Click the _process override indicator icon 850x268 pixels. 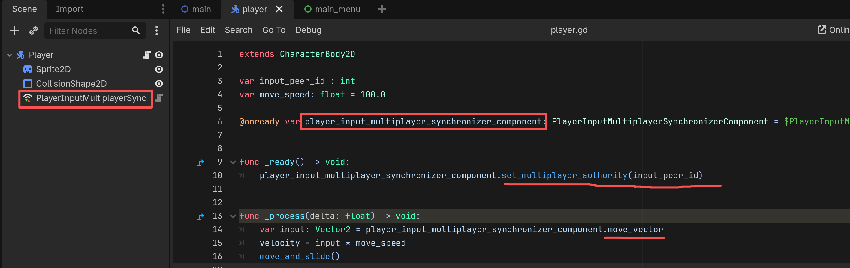click(200, 216)
